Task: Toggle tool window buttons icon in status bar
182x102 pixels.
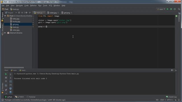Action: [3, 100]
